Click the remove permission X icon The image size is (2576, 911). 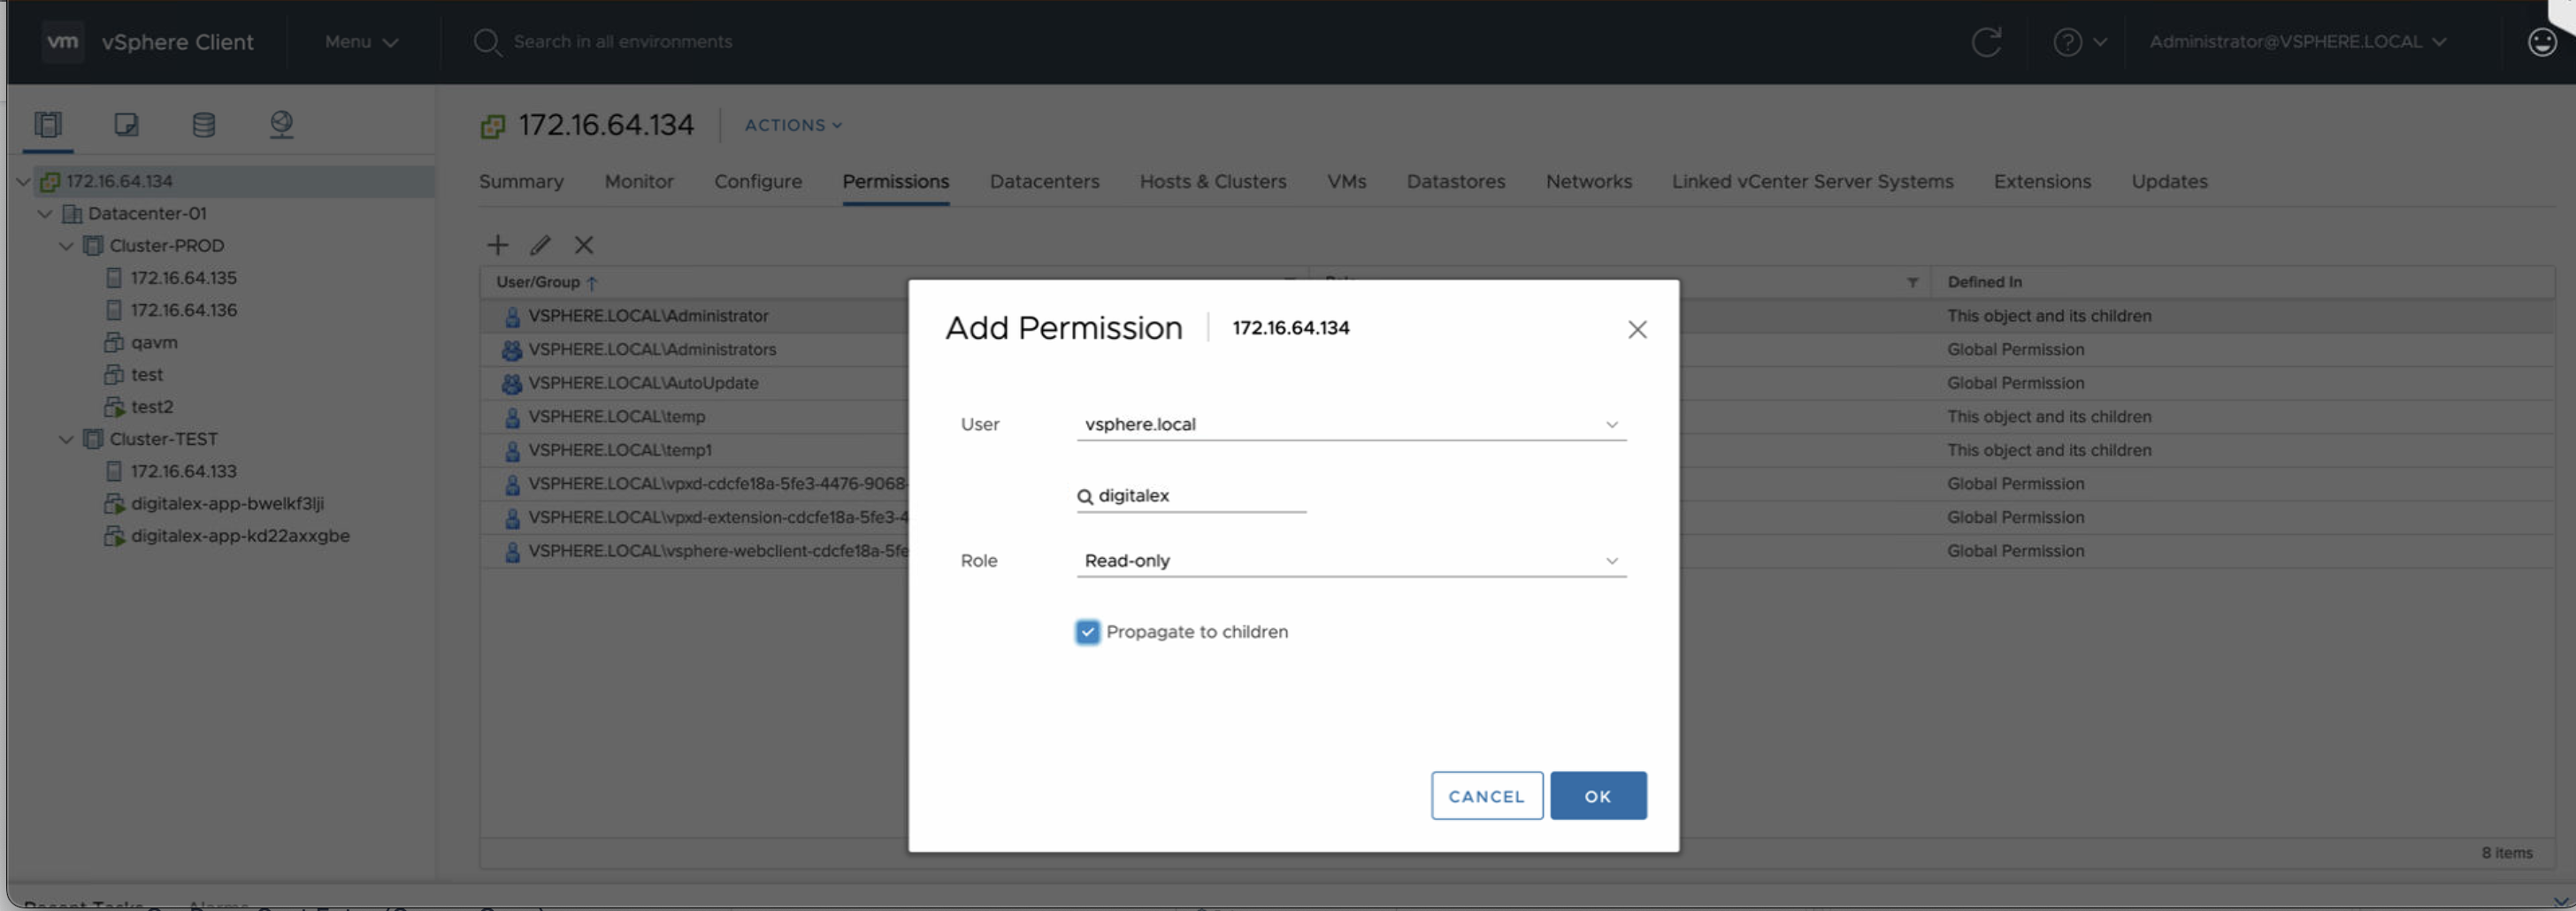[584, 245]
